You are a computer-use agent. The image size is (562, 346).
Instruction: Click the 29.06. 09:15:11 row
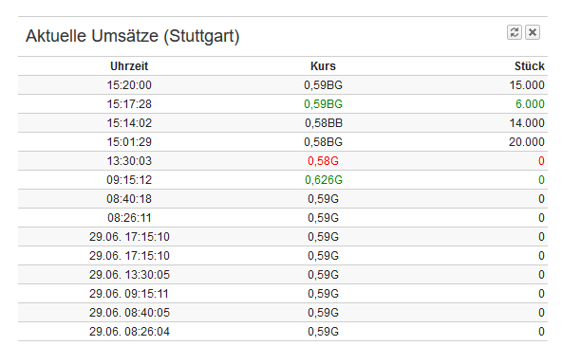(283, 294)
